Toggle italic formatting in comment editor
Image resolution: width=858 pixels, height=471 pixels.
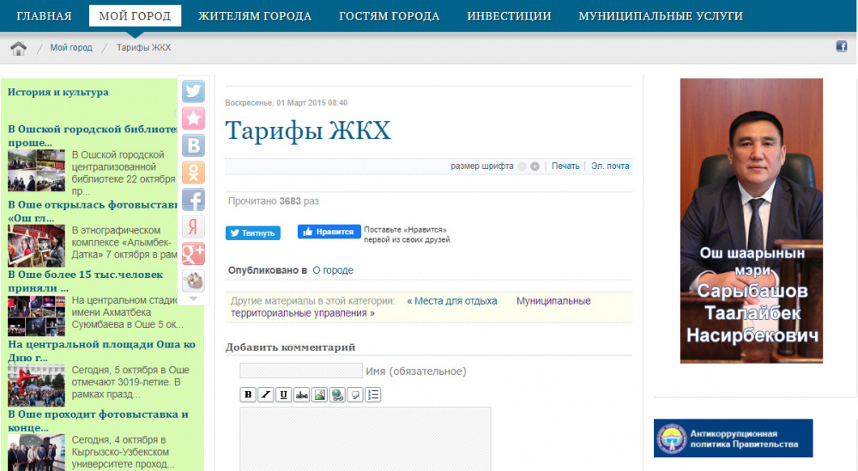[x=266, y=395]
